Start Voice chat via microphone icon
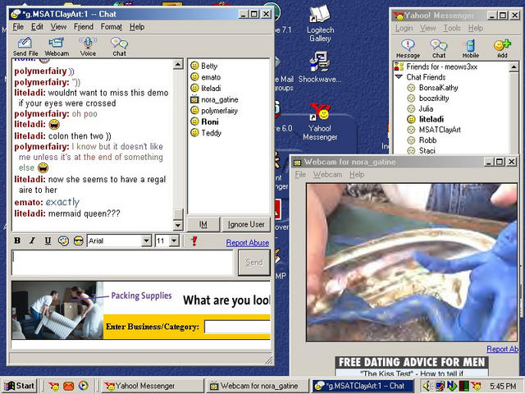This screenshot has height=394, width=525. coord(88,46)
